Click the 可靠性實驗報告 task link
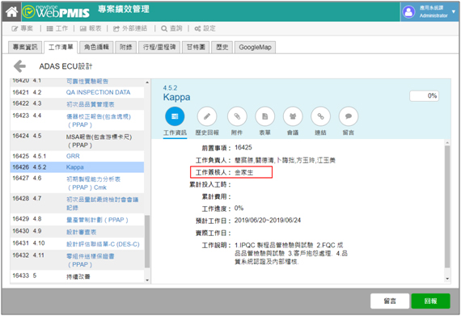 click(x=87, y=81)
